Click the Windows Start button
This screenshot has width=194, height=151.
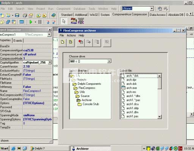5,148
